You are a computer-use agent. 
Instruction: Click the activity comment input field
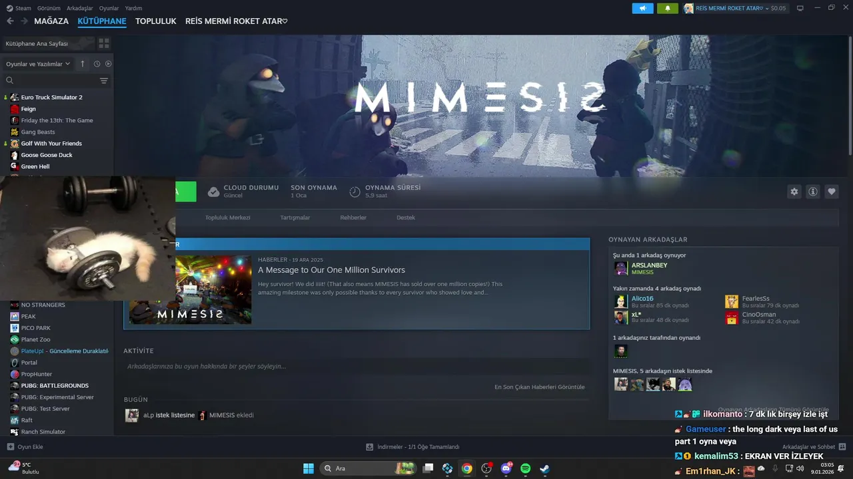pyautogui.click(x=357, y=366)
